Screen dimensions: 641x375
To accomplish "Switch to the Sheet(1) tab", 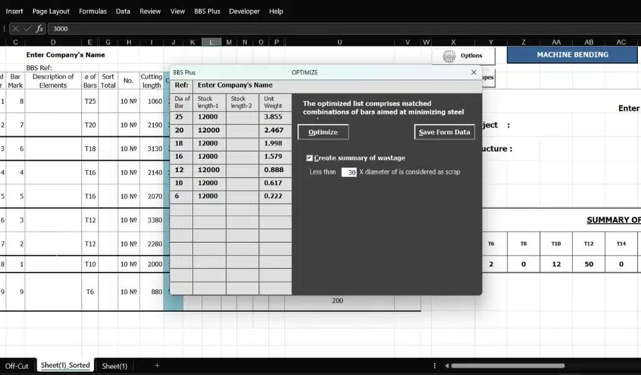I will [x=115, y=366].
